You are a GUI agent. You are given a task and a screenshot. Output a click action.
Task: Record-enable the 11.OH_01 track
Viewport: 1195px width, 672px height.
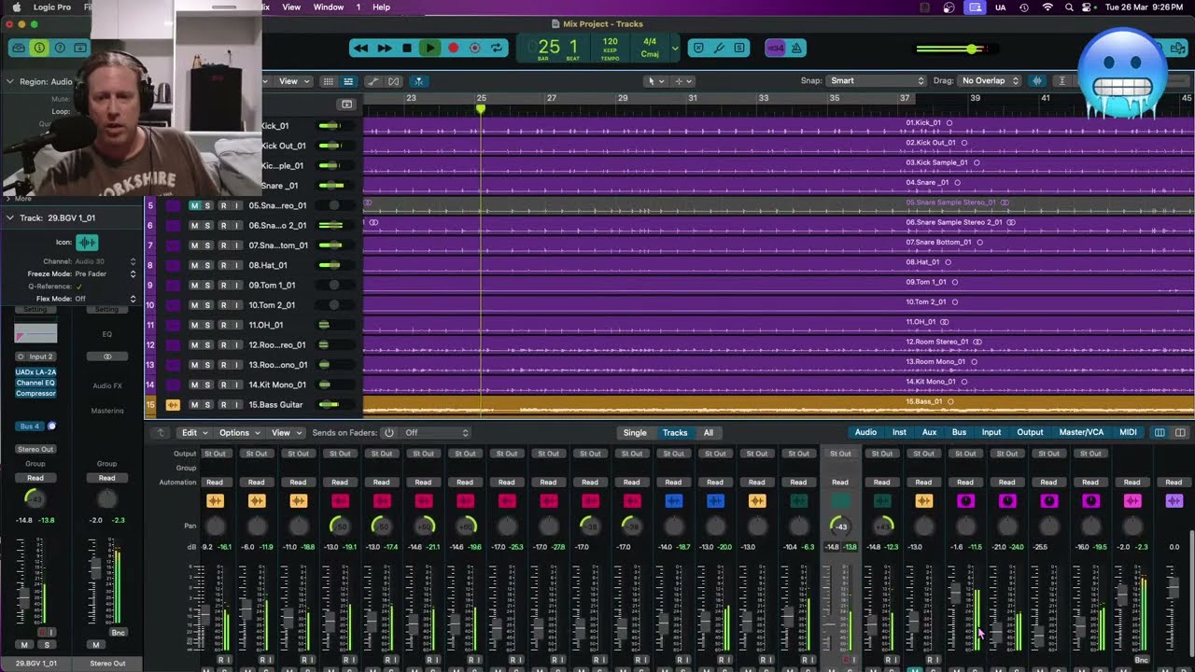pyautogui.click(x=222, y=325)
